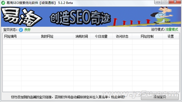Image resolution: width=182 pixels, height=102 pixels.
Task: Click the 设置 column header
Action: 171,36
